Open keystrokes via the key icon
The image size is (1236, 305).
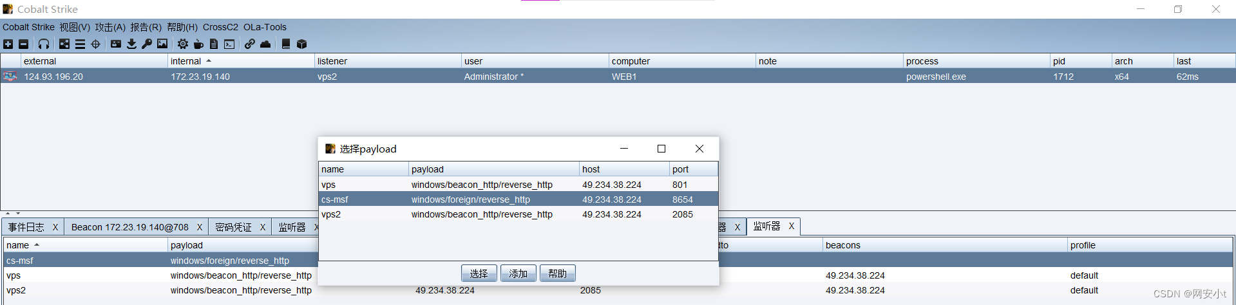tap(147, 44)
